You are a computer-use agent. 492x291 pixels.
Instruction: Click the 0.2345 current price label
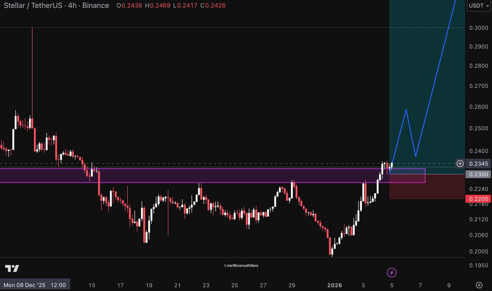tap(479, 164)
